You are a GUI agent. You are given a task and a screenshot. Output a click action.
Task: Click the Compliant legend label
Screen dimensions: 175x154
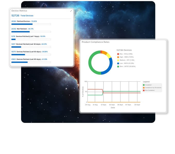(148, 85)
